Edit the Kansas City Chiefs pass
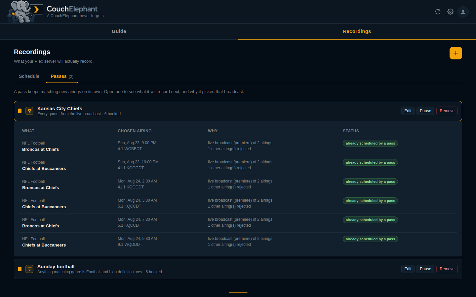The image size is (476, 297). 408,111
